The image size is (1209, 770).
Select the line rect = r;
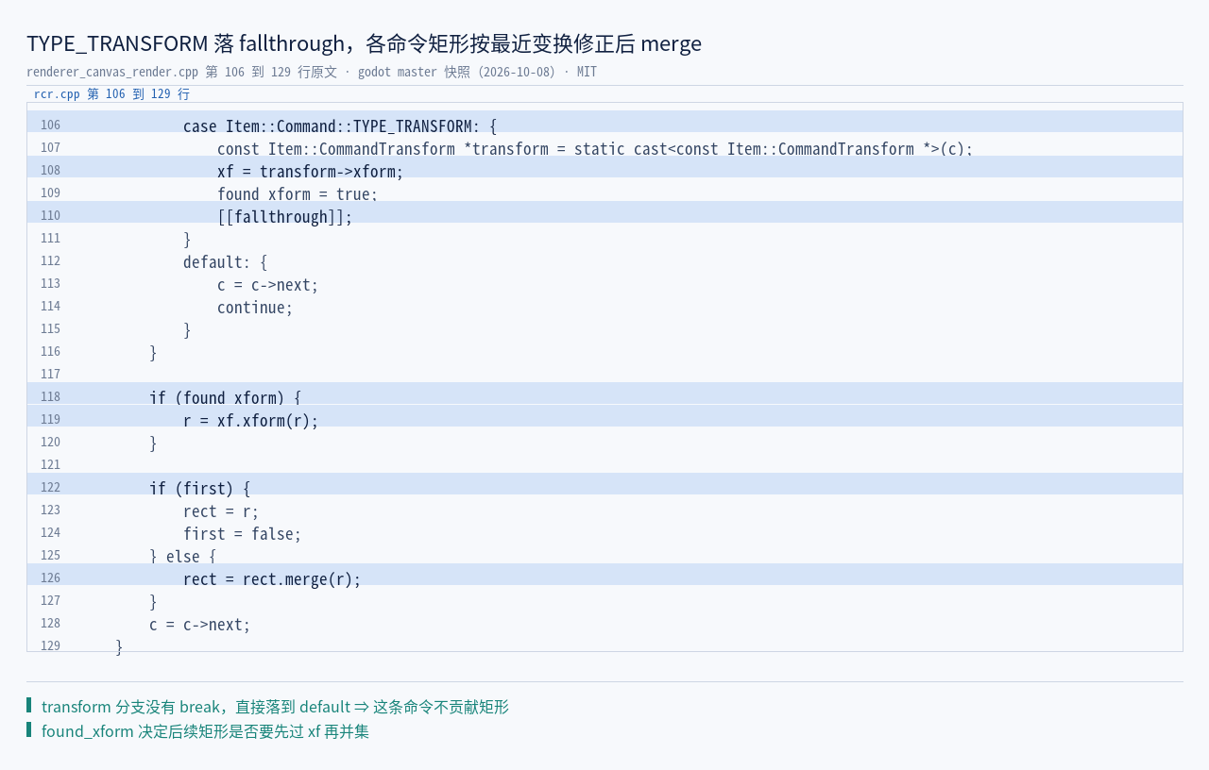coord(221,511)
